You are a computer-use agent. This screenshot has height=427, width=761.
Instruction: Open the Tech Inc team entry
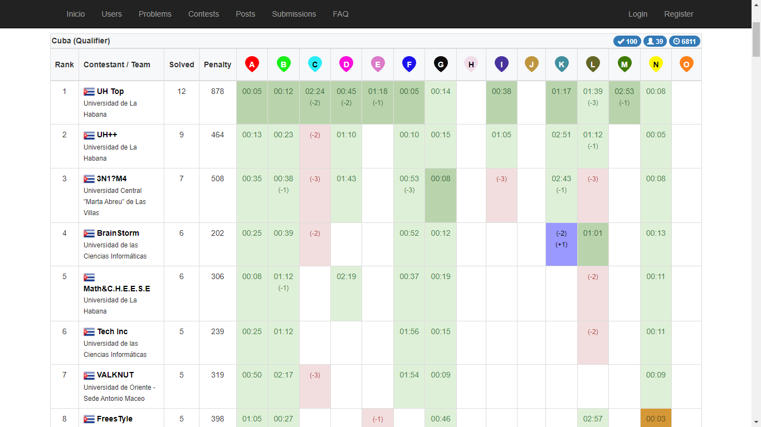pos(113,331)
